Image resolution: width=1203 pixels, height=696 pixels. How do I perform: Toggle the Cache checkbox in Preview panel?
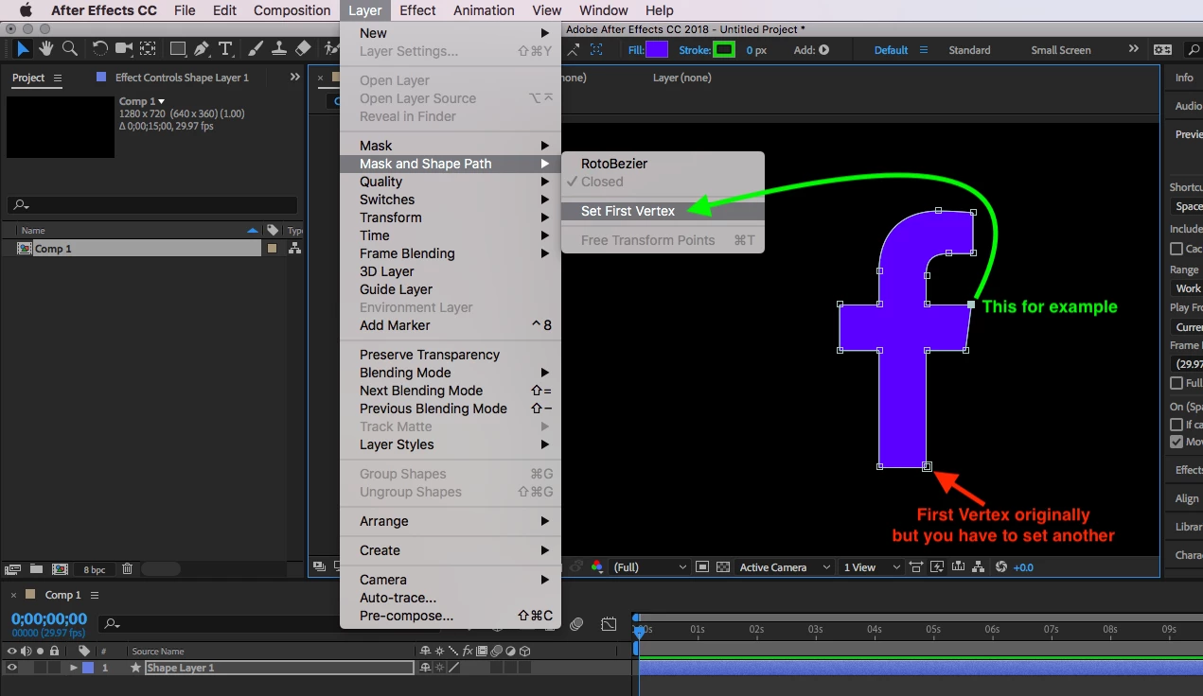tap(1176, 249)
